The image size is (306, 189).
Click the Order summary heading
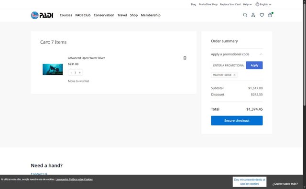pyautogui.click(x=224, y=41)
